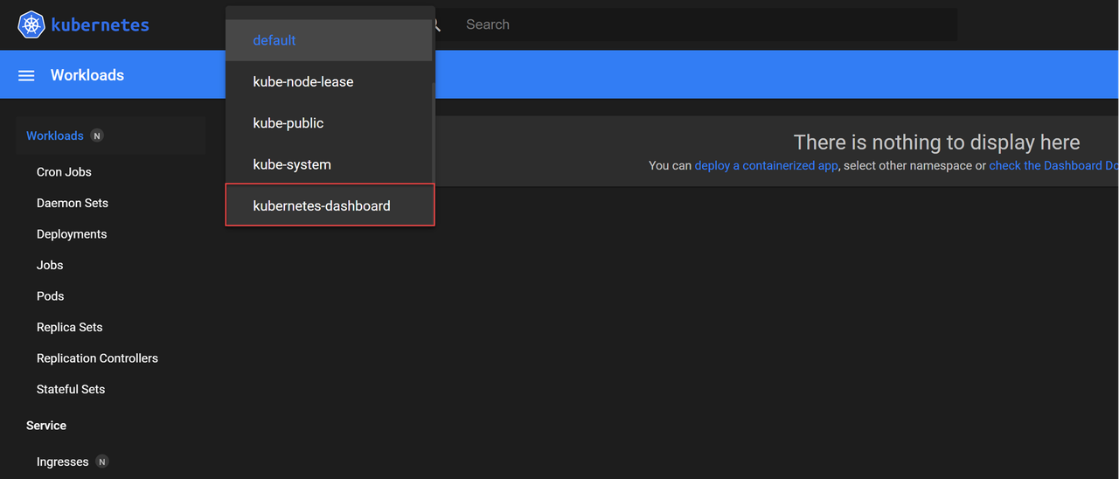The width and height of the screenshot is (1119, 479).
Task: Navigate to Deployments
Action: pos(72,234)
